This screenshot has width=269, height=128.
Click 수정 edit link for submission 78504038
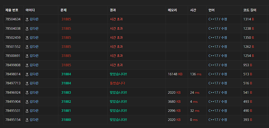[x=224, y=29]
